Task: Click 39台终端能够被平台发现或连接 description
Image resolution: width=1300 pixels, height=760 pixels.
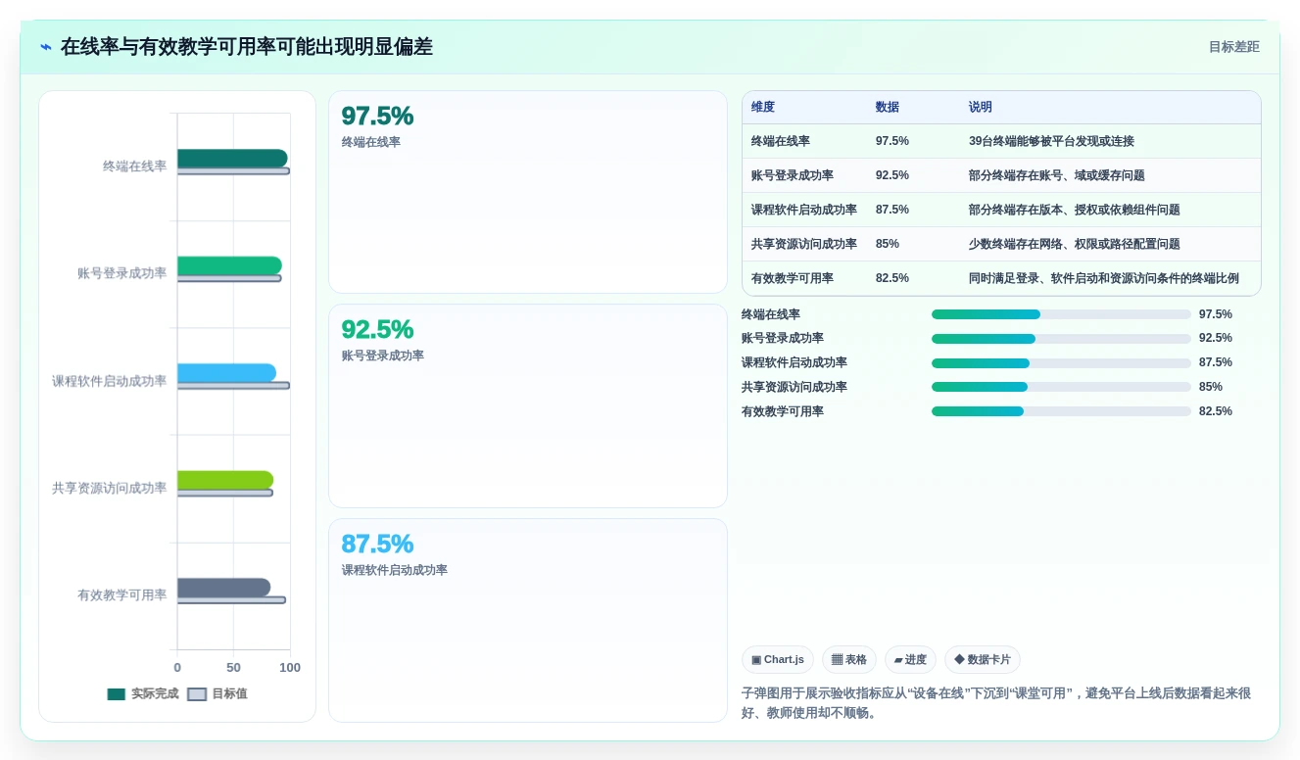Action: point(1051,141)
